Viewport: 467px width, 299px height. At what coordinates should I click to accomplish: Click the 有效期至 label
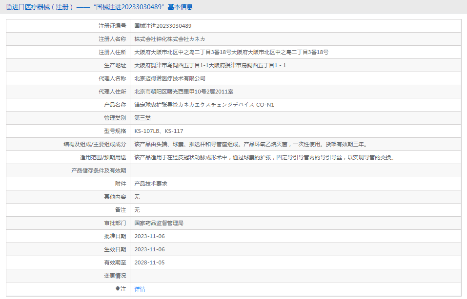click(x=115, y=262)
